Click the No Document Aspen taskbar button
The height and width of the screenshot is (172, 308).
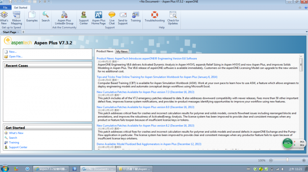pos(98,169)
